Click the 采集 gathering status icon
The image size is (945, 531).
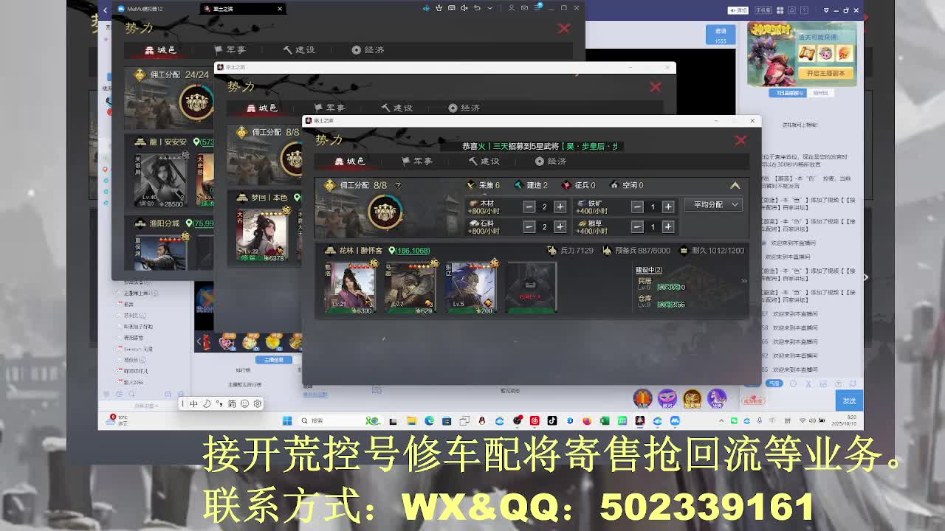click(x=471, y=184)
